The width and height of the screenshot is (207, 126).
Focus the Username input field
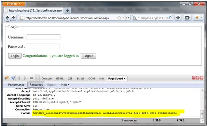pyautogui.click(x=44, y=37)
